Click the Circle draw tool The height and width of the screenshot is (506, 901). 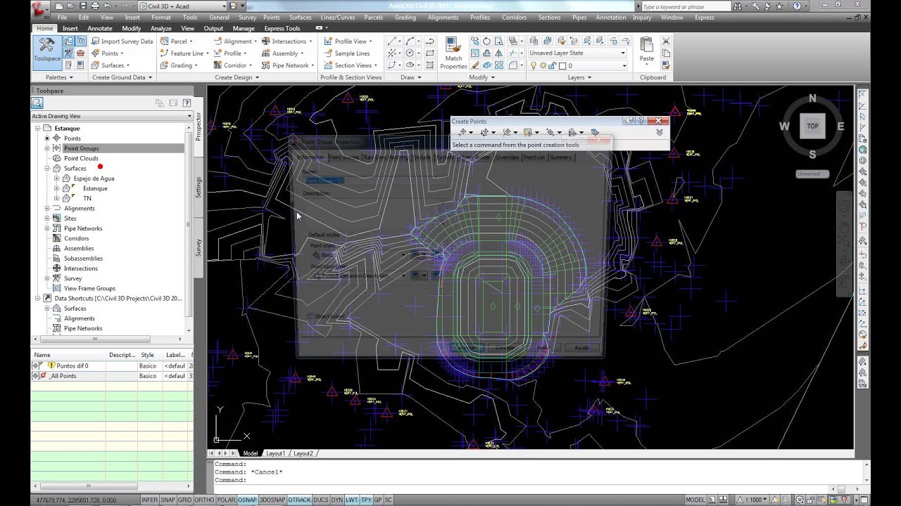coord(410,53)
